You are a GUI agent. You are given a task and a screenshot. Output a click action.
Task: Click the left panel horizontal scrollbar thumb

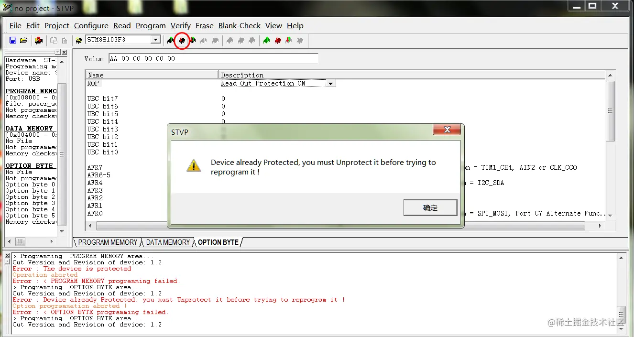[21, 241]
